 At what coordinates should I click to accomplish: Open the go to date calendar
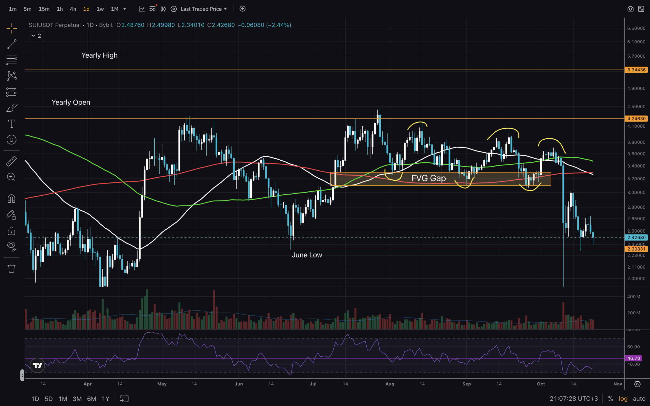pyautogui.click(x=124, y=398)
